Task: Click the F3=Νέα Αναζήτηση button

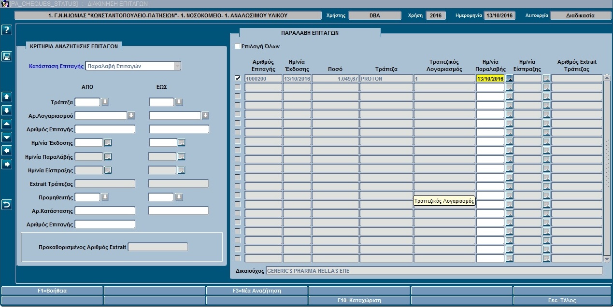Action: tap(257, 291)
